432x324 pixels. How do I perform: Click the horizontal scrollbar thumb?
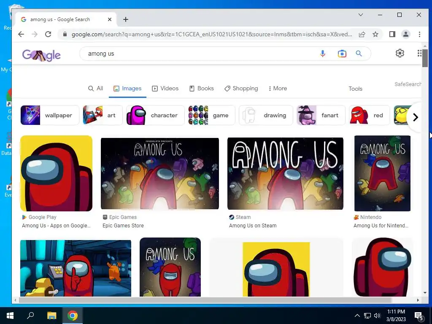click(x=205, y=300)
